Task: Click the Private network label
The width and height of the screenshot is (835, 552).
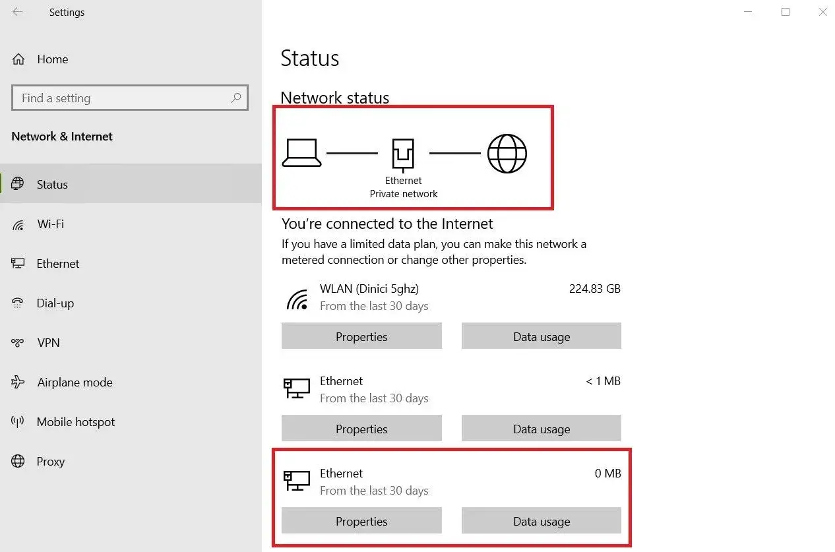Action: pos(404,194)
